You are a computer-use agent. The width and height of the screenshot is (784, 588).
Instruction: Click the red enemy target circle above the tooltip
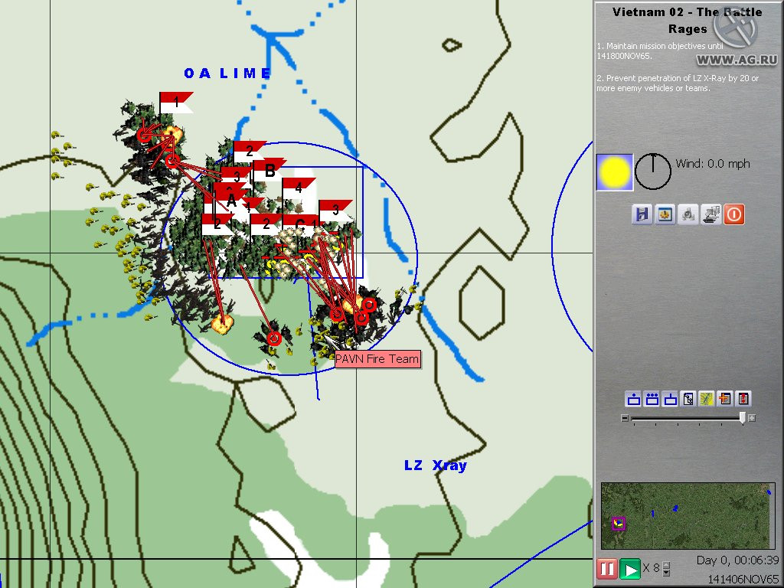tap(361, 318)
